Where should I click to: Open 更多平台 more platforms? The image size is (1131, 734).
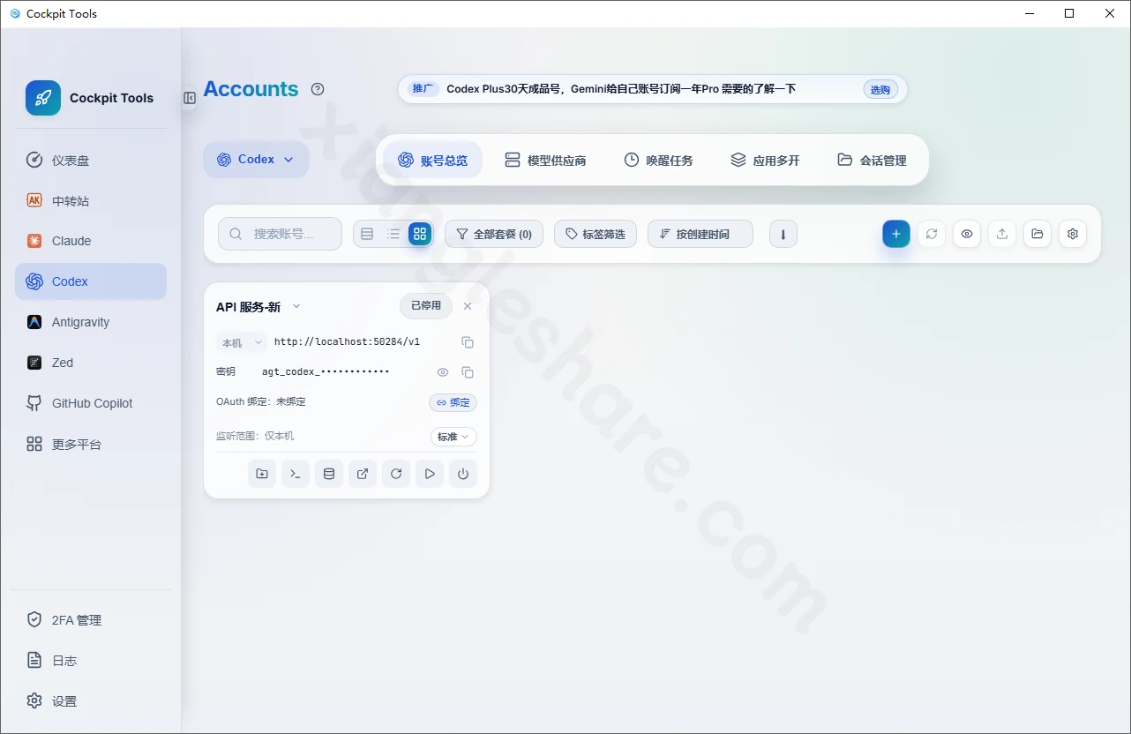tap(90, 444)
